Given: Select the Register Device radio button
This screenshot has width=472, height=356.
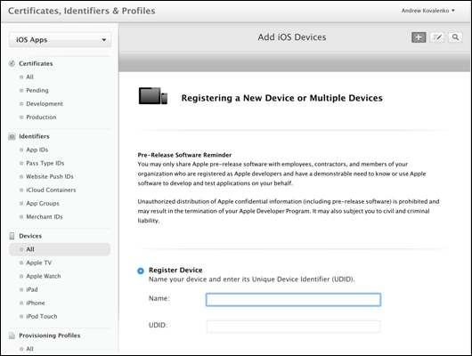Looking at the screenshot, I should point(141,271).
